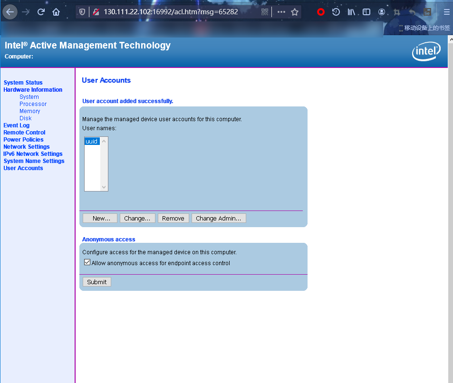Open the Processor hardware sub-link
This screenshot has height=383, width=453.
coord(33,104)
